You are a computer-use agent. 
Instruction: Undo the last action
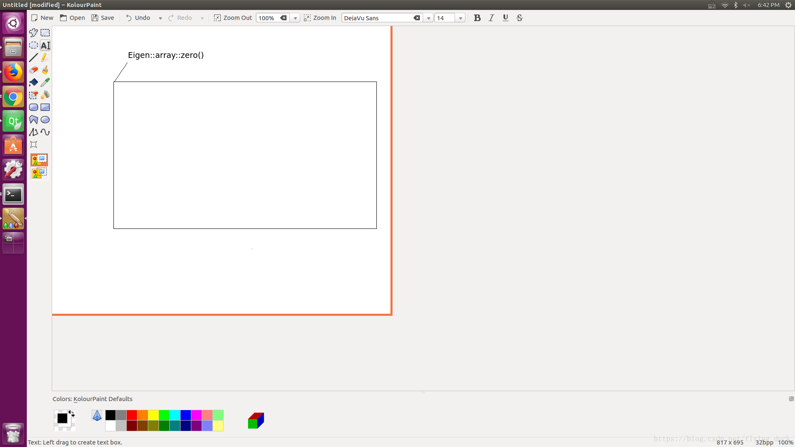pyautogui.click(x=138, y=18)
